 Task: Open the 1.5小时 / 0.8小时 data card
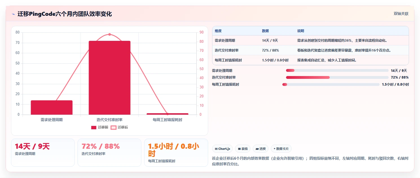pyautogui.click(x=176, y=152)
